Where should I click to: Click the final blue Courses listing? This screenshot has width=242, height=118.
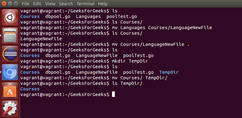tap(30, 89)
